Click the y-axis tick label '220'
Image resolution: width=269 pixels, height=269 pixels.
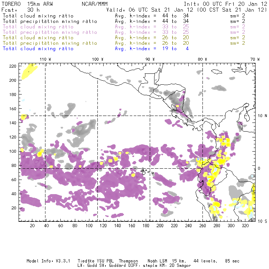[x=13, y=66]
